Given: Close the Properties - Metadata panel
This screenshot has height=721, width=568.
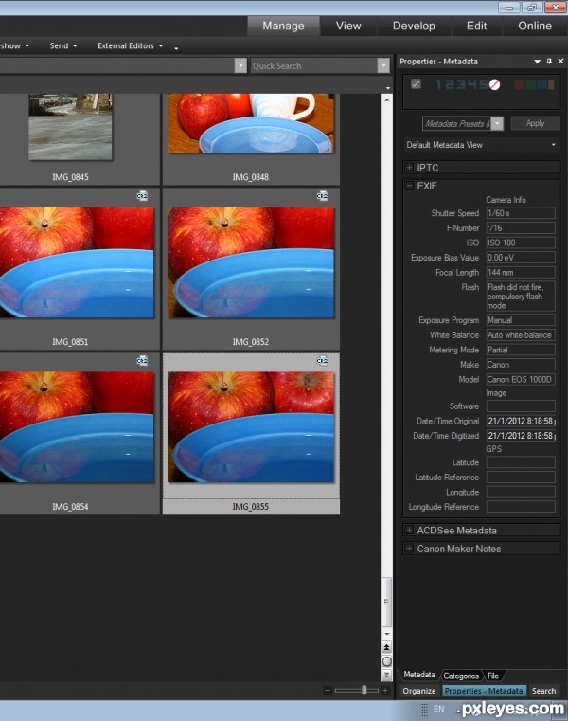Looking at the screenshot, I should (560, 62).
